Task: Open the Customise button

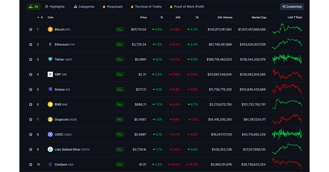Action: coord(292,7)
